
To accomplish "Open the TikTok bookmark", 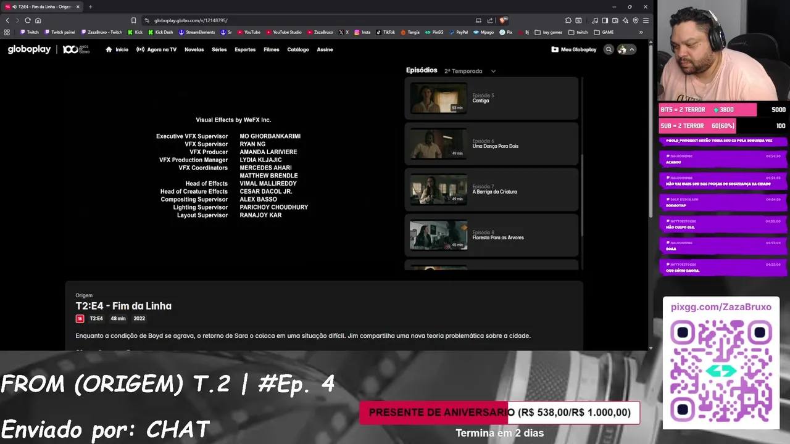I will (x=386, y=32).
